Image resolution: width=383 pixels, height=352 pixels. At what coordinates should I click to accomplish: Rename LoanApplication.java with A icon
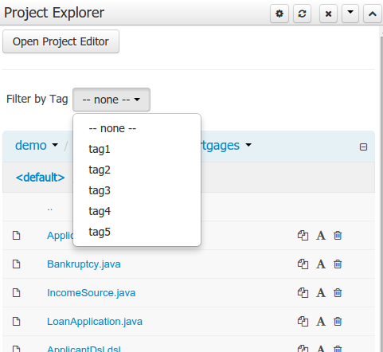[321, 322]
